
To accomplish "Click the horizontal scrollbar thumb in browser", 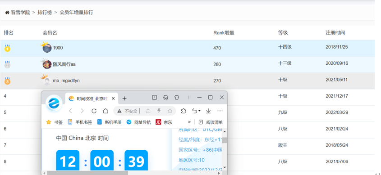I will [x=87, y=173].
